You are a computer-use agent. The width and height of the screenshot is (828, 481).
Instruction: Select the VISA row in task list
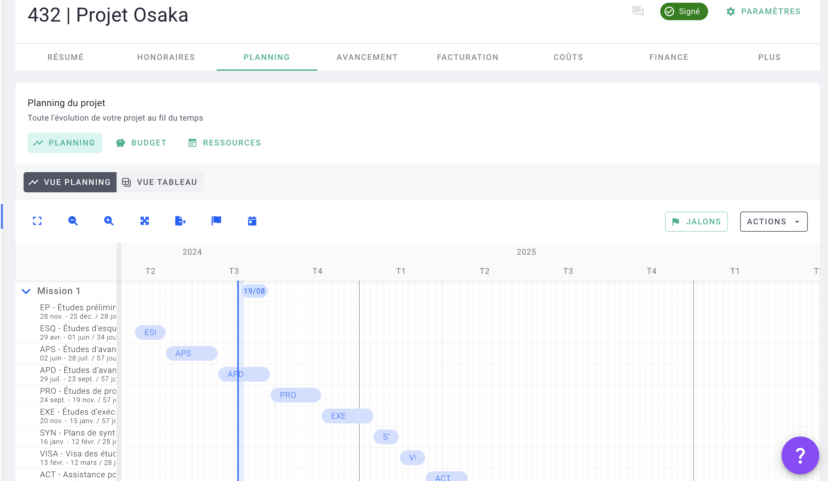(x=66, y=458)
